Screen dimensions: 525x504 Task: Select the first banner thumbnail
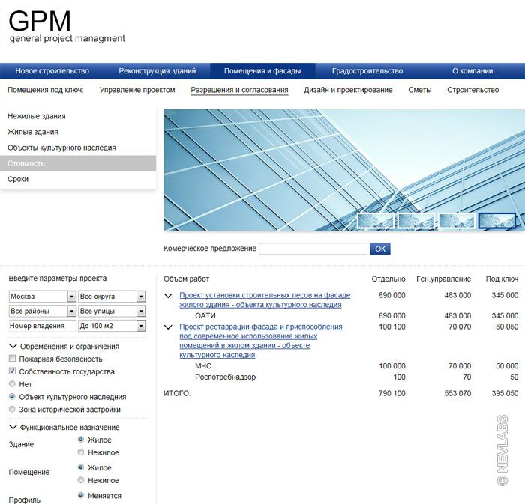click(376, 220)
